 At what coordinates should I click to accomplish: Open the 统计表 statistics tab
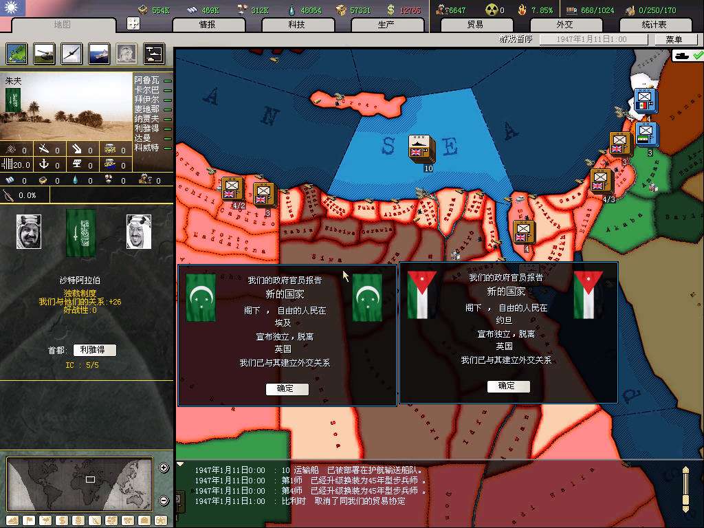point(654,24)
